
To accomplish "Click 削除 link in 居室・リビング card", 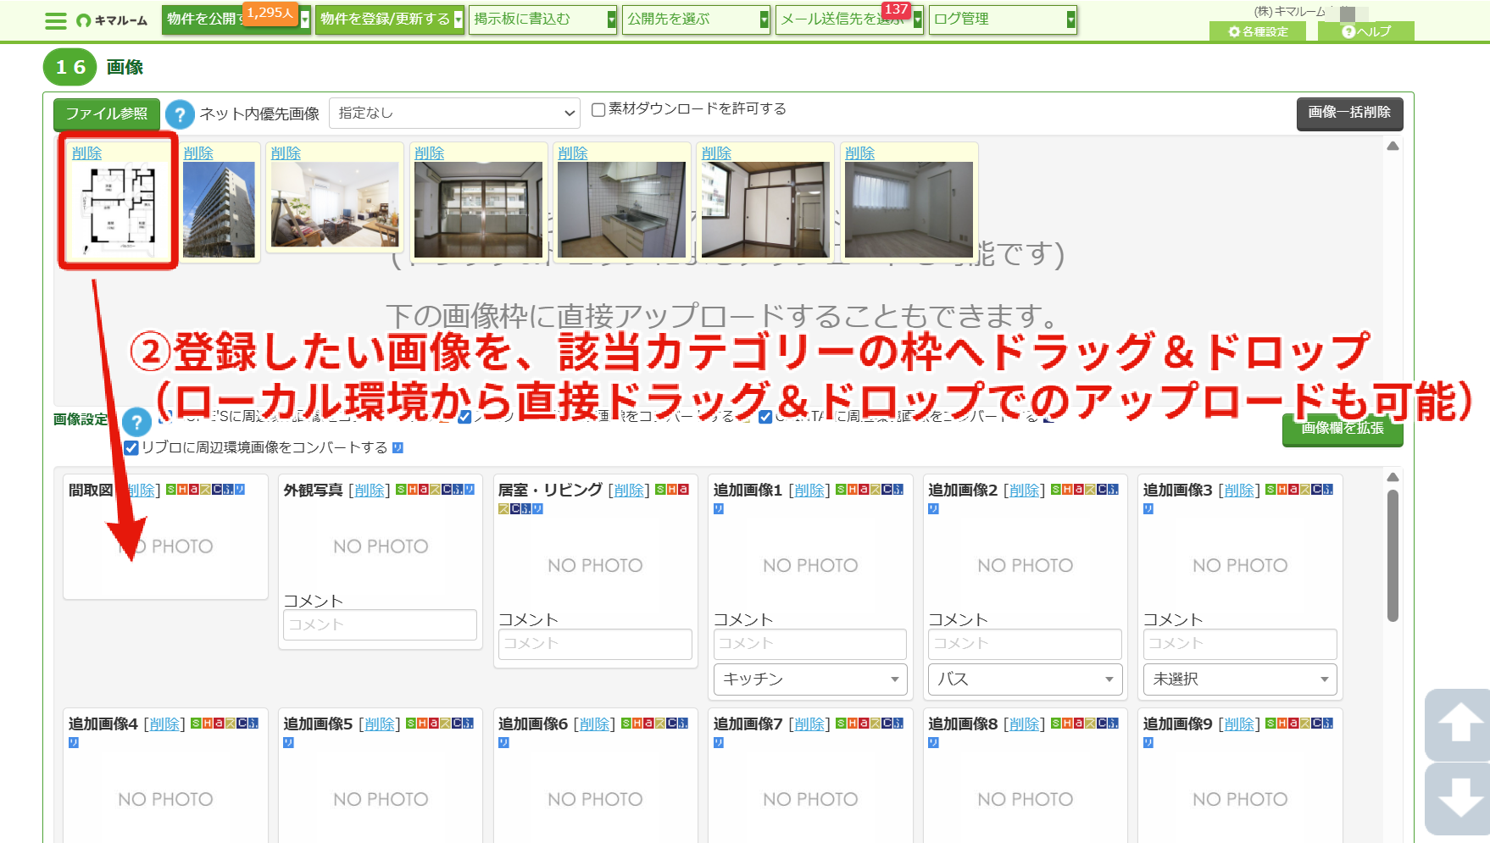I will tap(628, 491).
